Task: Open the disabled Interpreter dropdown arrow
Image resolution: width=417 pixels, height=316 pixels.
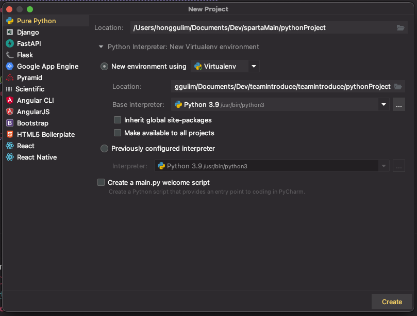Action: tap(384, 166)
